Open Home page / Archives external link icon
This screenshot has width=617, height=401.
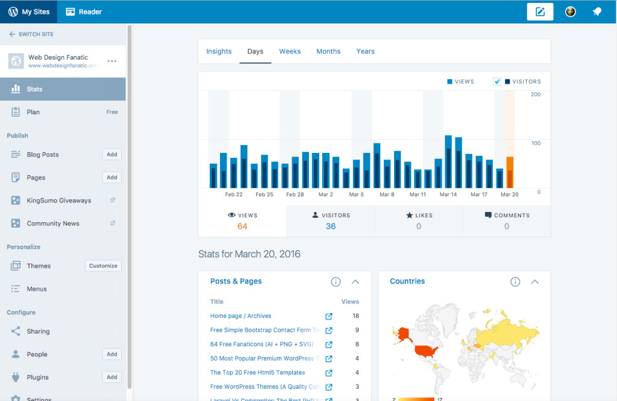(329, 316)
